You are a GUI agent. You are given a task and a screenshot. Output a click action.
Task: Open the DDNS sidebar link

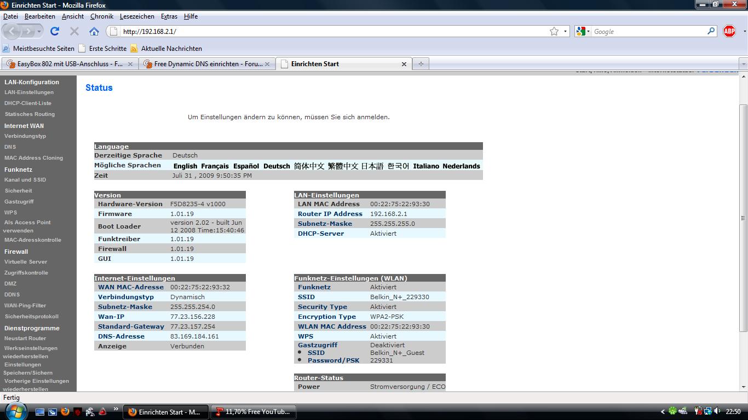(x=12, y=295)
